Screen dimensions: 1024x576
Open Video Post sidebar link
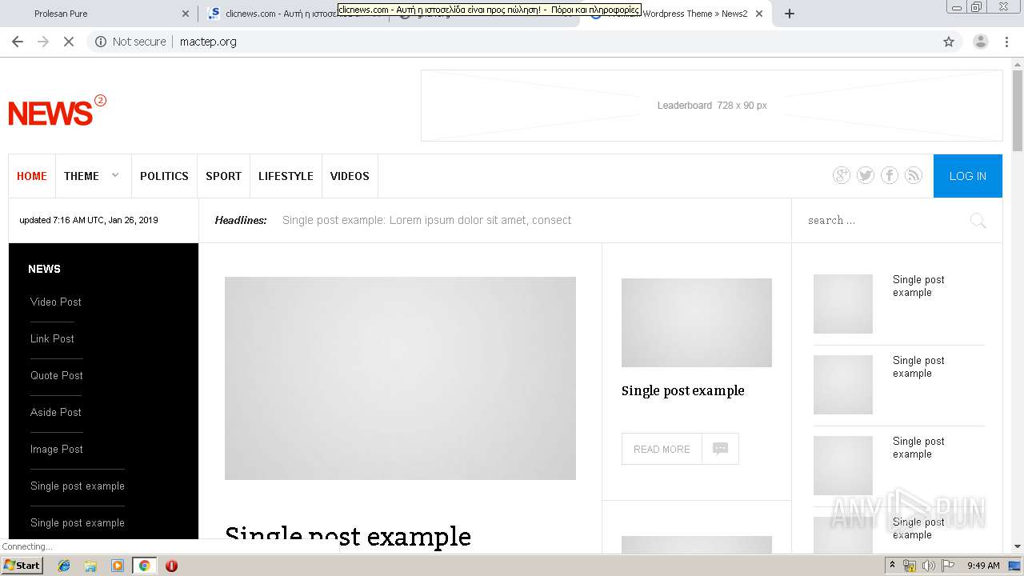pyautogui.click(x=56, y=302)
